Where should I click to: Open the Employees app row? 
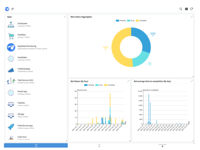click(x=36, y=25)
